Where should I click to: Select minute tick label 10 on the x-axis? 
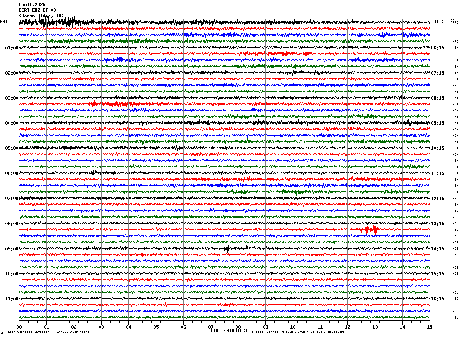click(293, 327)
